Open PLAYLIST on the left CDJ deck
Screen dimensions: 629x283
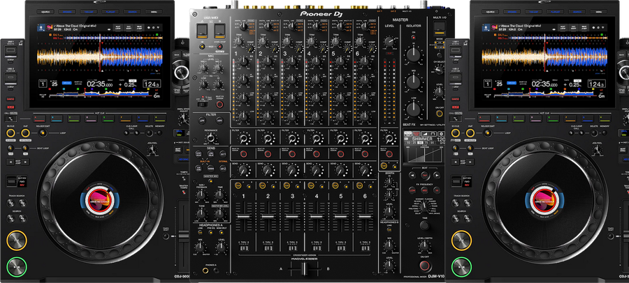(x=110, y=12)
